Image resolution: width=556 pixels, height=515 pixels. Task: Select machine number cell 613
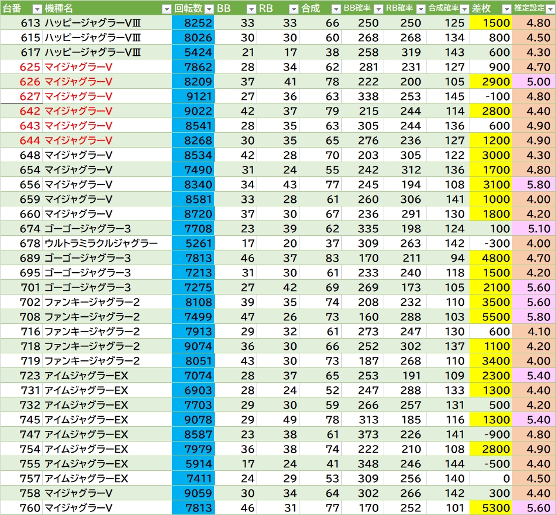[22, 23]
